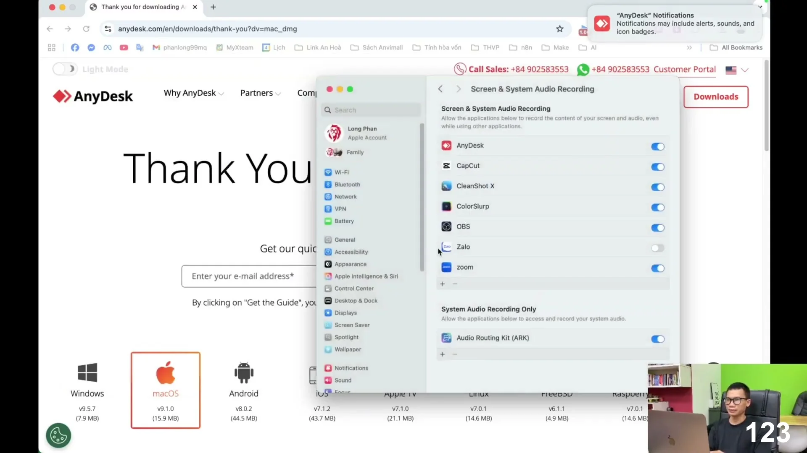Add an app to screen recording list
Viewport: 807px width, 453px height.
tap(442, 284)
